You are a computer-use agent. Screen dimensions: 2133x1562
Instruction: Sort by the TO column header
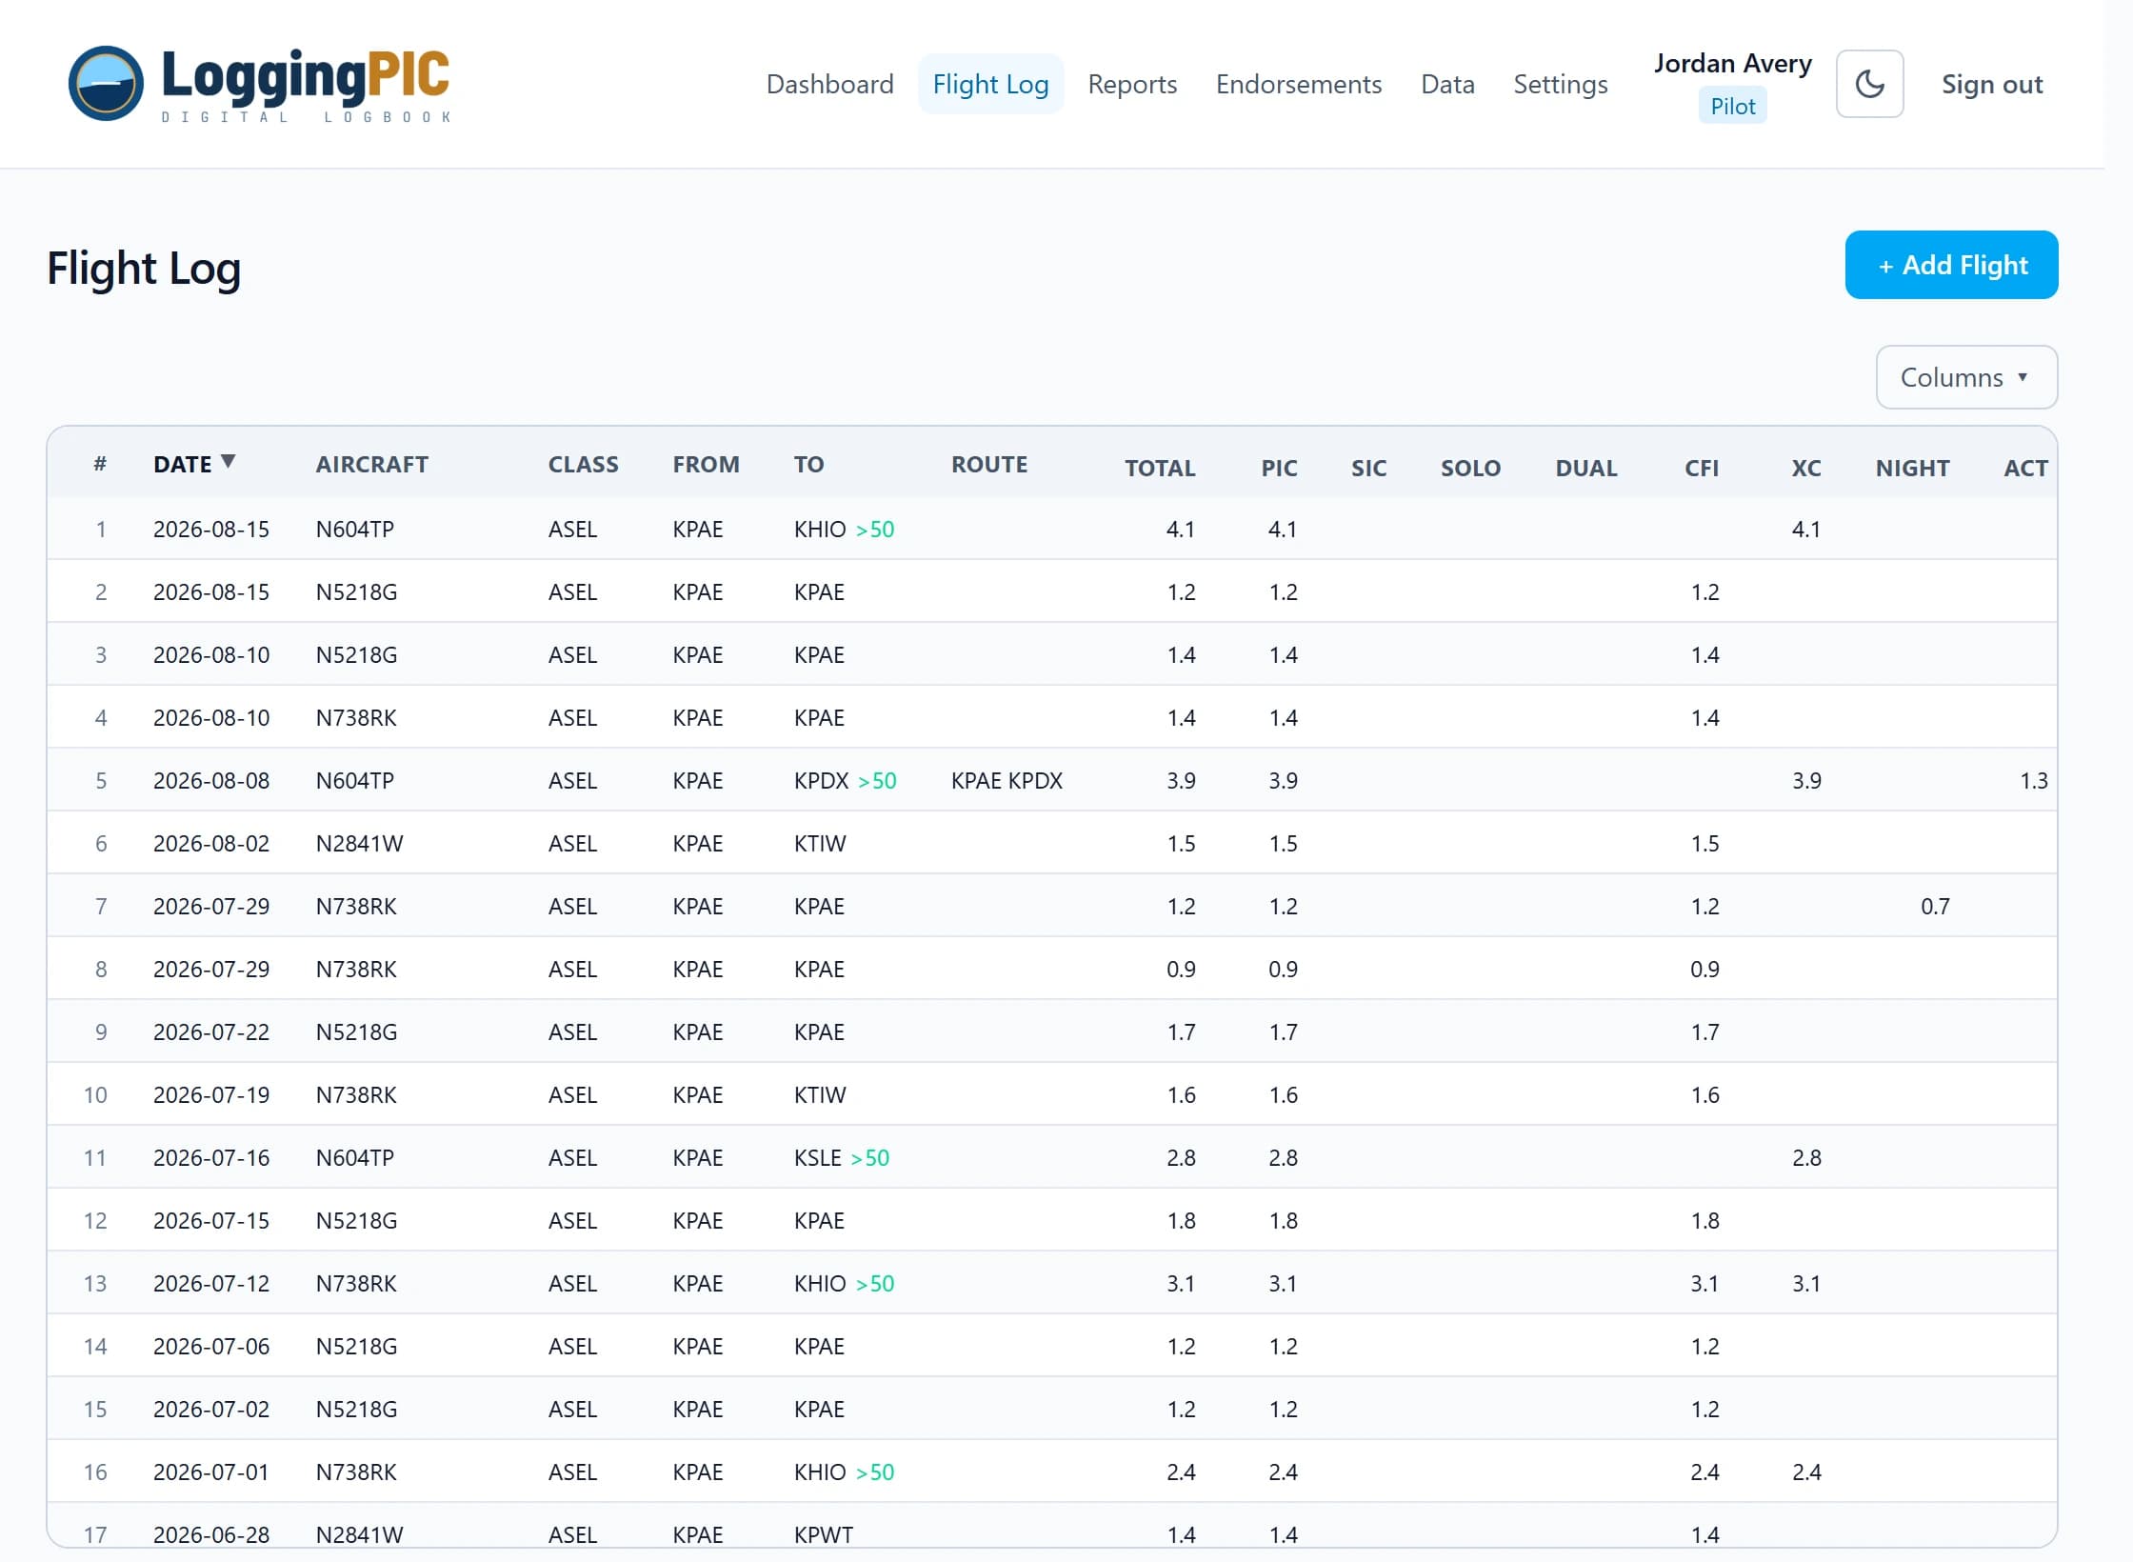808,464
